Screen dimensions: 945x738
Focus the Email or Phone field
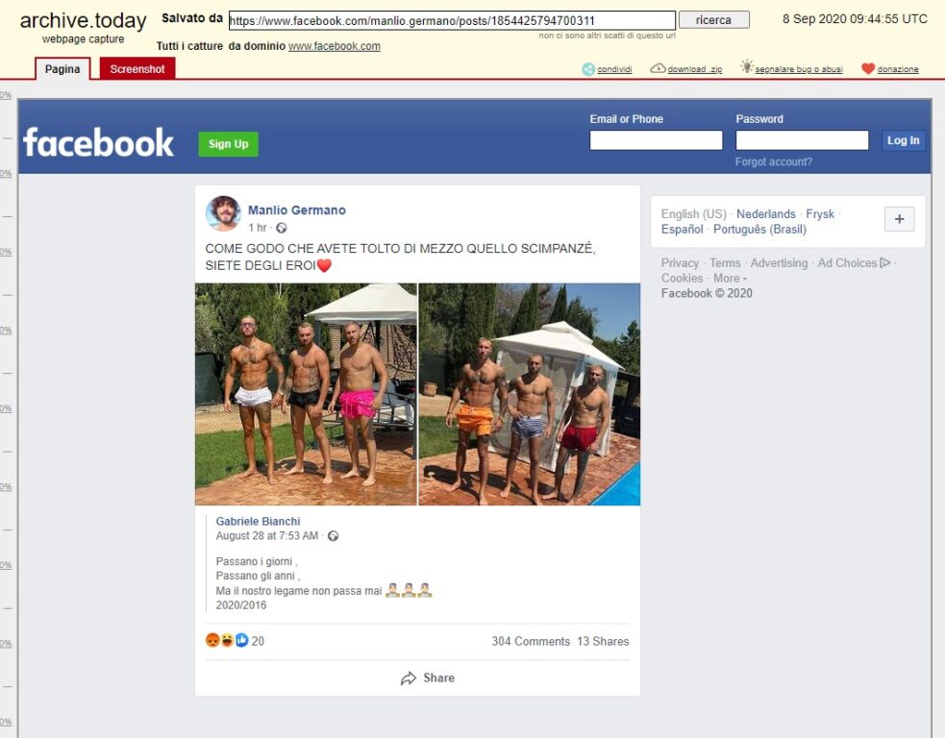(656, 139)
